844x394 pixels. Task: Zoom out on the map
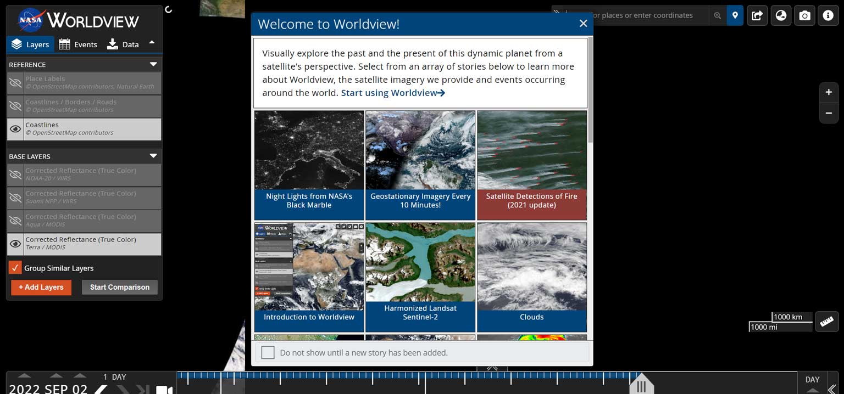pos(829,114)
